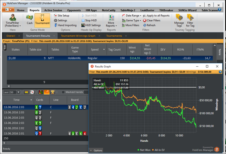Viewport: 226px width, 154px height.
Task: Open the Speed column filter dropdown
Action: click(104, 50)
